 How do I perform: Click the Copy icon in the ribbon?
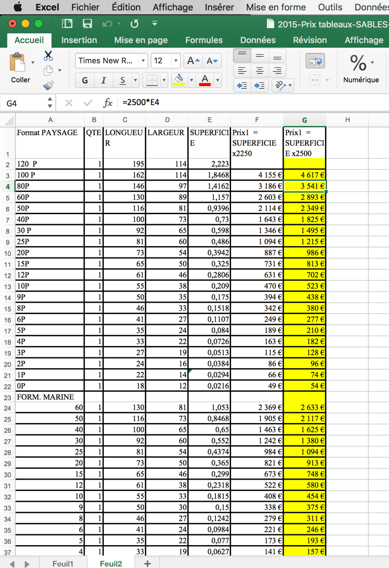point(48,70)
